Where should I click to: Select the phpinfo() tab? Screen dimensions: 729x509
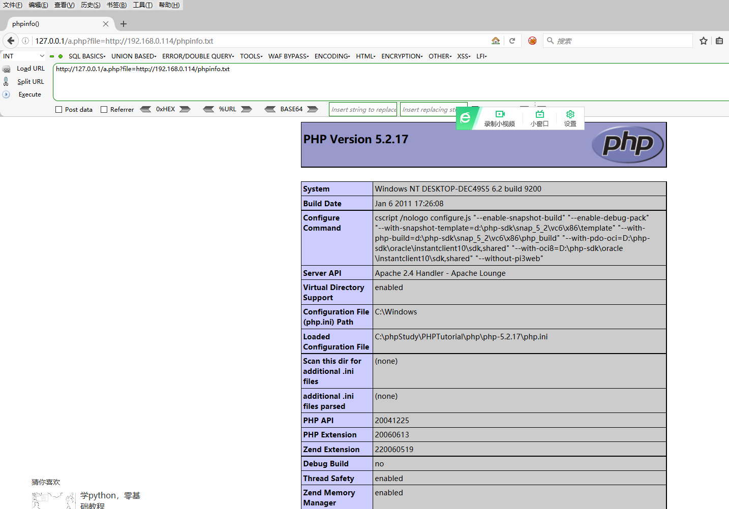click(60, 24)
